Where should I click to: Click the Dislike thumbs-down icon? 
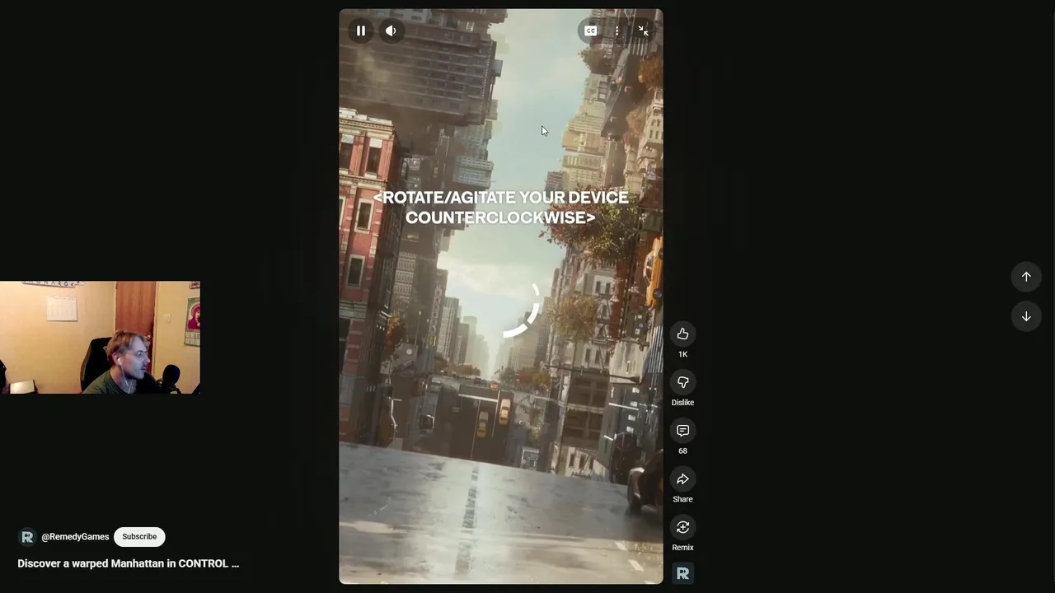682,382
